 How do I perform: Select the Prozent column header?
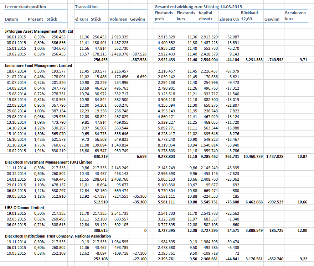35,19
